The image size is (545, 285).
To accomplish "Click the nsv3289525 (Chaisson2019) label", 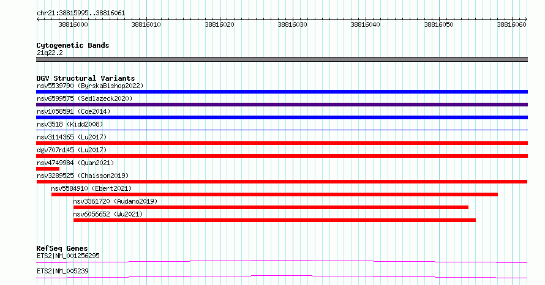I will click(83, 176).
